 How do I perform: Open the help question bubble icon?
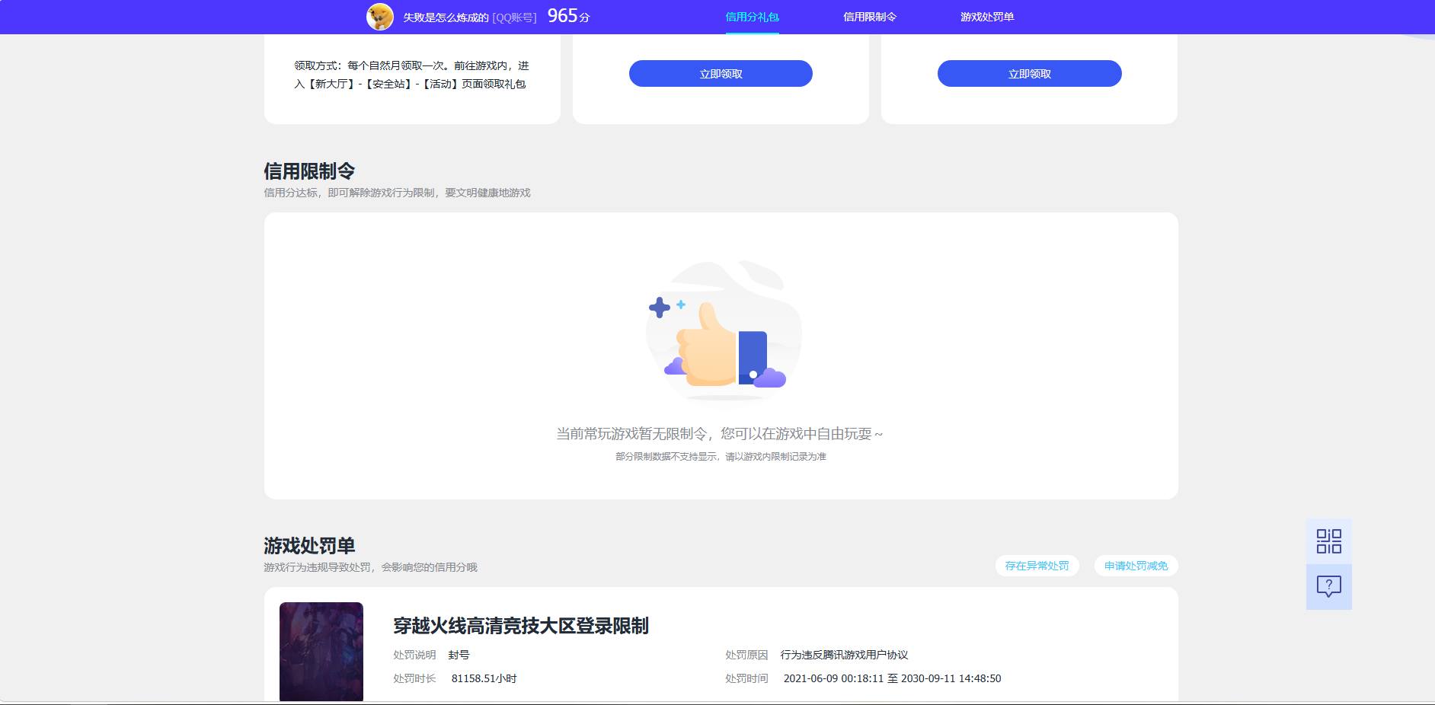click(x=1329, y=586)
